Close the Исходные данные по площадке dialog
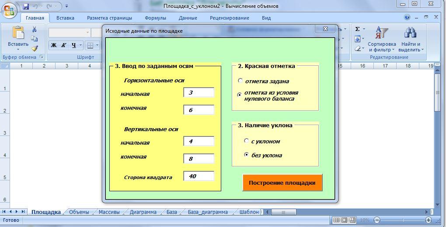 [326, 29]
